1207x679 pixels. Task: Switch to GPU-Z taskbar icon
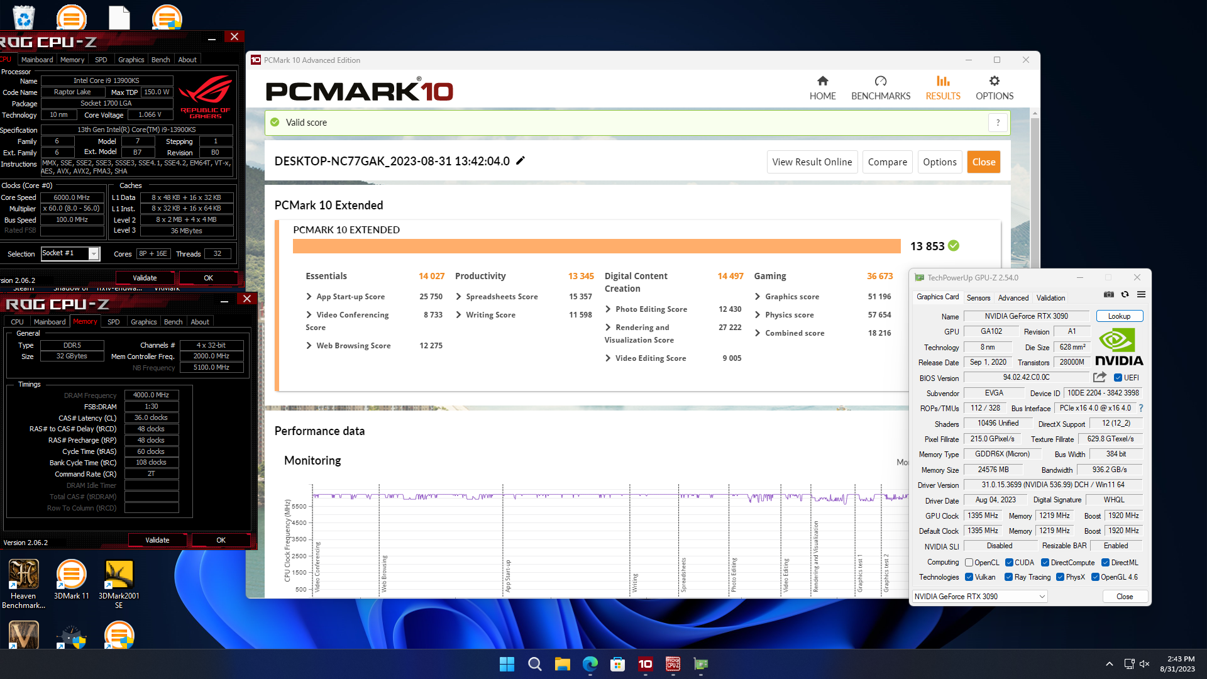700,664
